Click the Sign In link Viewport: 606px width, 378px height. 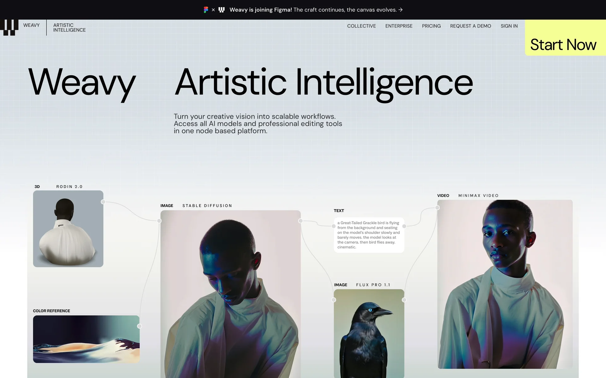(x=509, y=26)
